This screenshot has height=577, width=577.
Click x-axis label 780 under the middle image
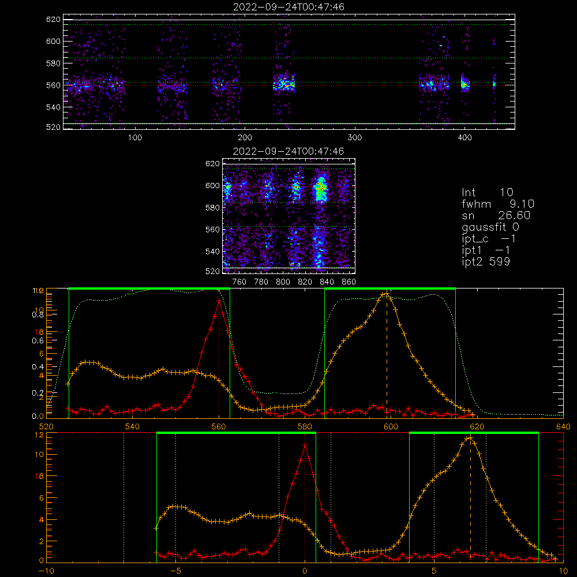[261, 282]
